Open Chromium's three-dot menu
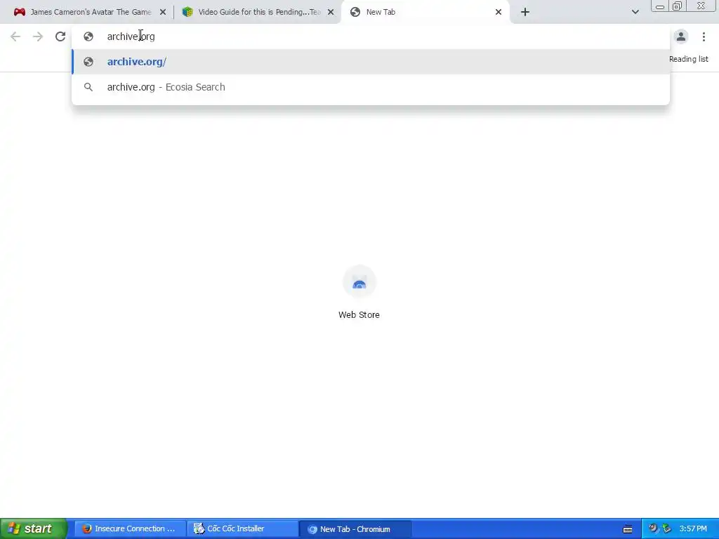 [x=704, y=36]
